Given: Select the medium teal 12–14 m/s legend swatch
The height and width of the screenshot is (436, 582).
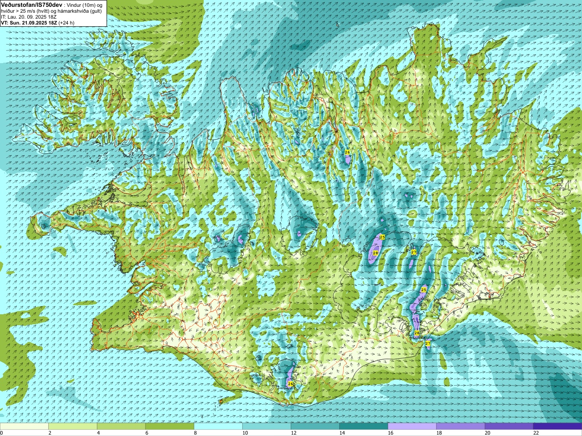Looking at the screenshot, I should coord(315,426).
